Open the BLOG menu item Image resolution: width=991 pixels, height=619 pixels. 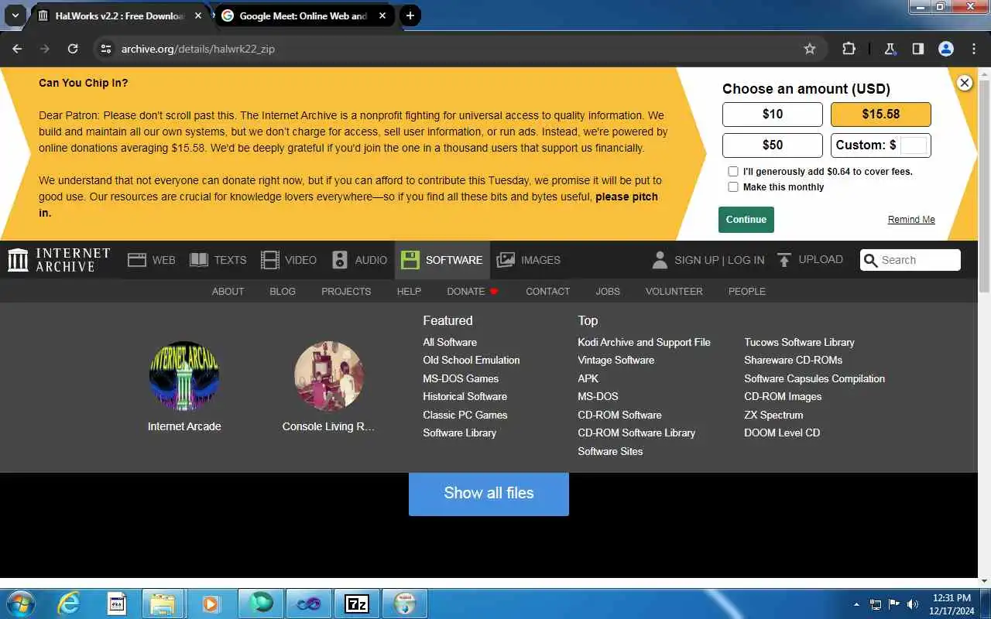tap(283, 292)
